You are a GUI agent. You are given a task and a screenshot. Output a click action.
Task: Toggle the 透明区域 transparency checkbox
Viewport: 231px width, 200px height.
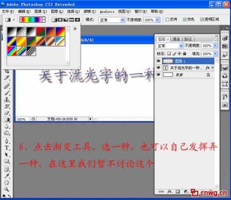202,19
